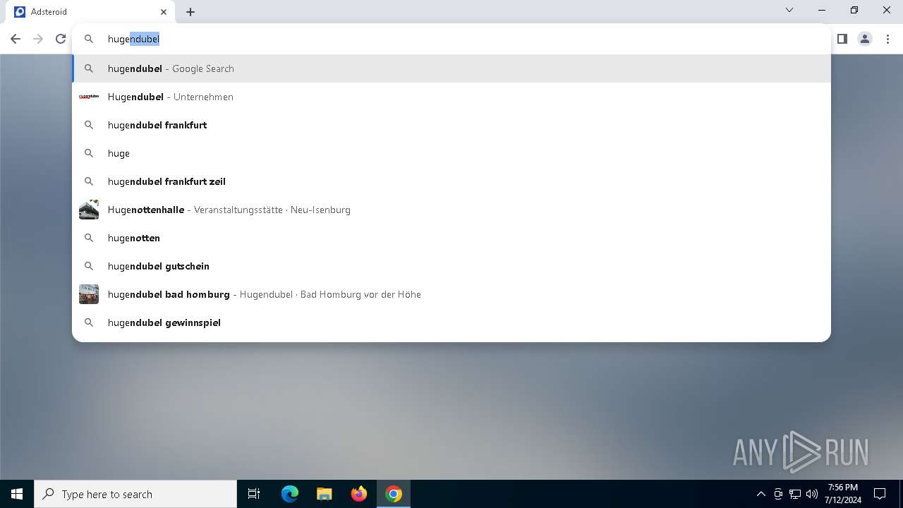
Task: Click the forward navigation arrow
Action: (38, 39)
